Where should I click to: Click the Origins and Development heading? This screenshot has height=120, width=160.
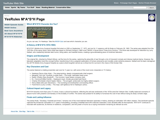[38, 56]
